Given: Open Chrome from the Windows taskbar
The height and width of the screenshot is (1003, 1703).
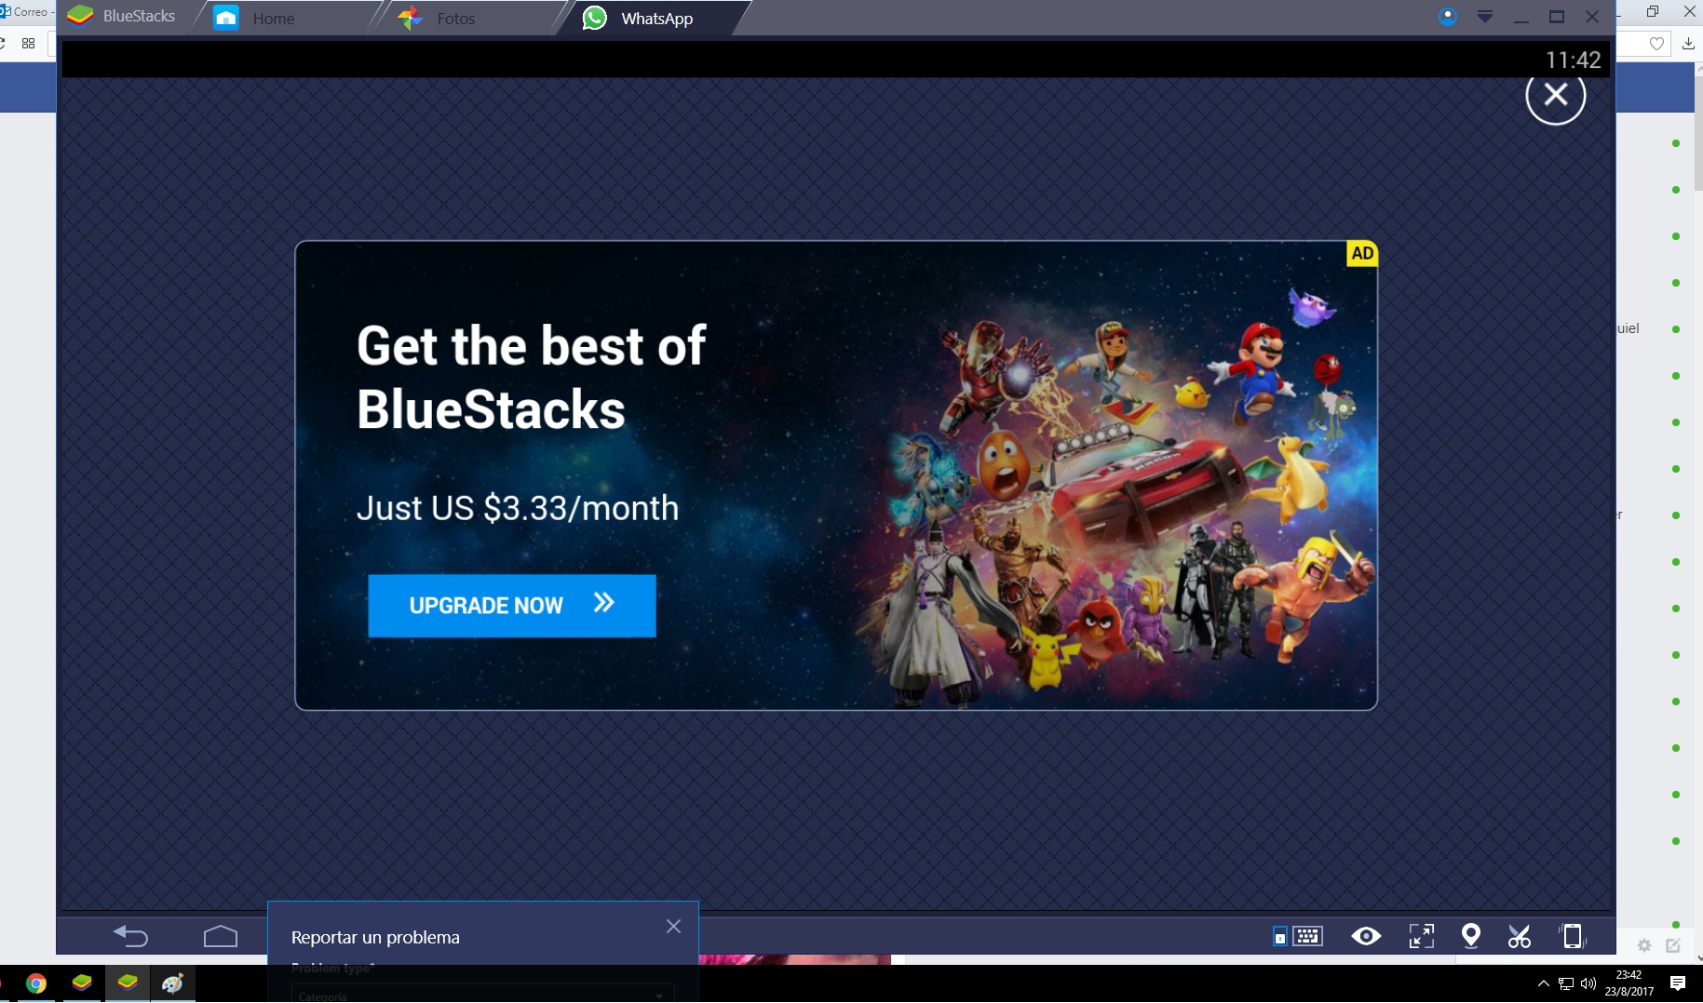Looking at the screenshot, I should click(x=36, y=983).
